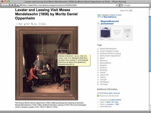
Task: Click the MagnesMuseum buddy icon
Action: coord(99,16)
